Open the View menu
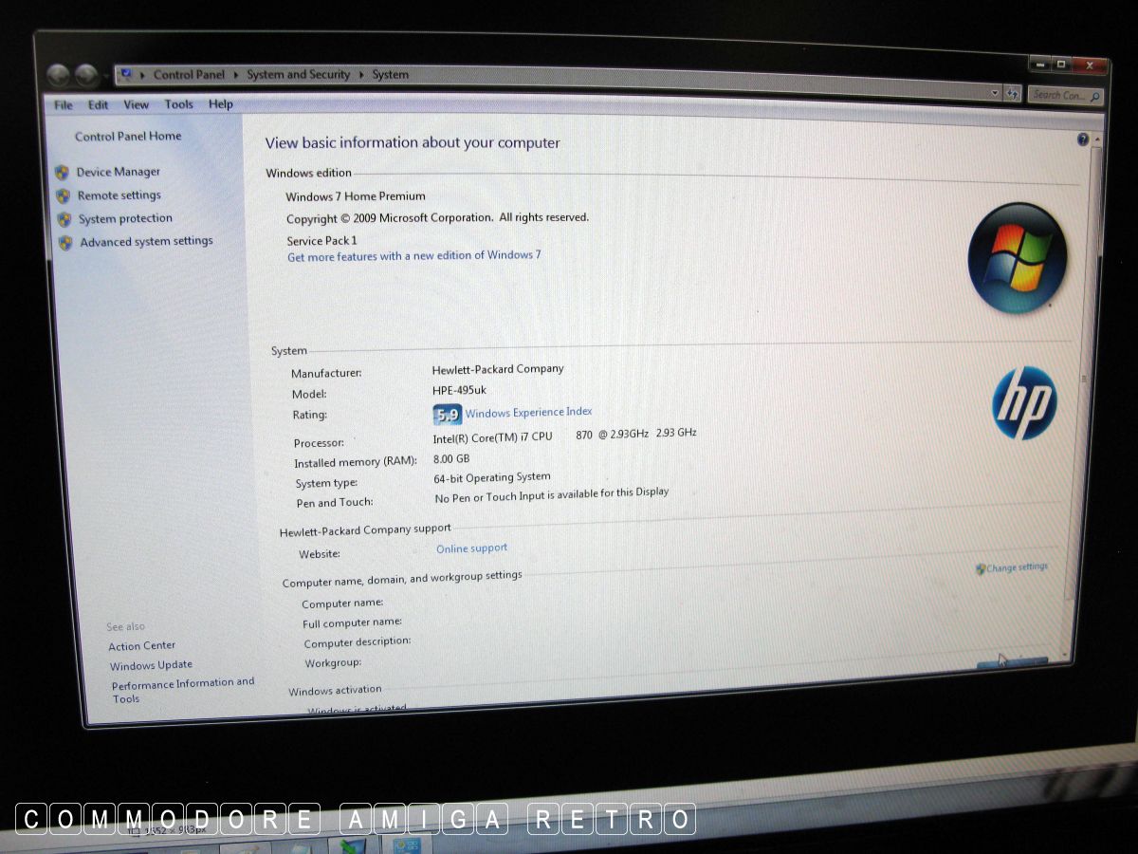This screenshot has width=1138, height=854. [136, 104]
